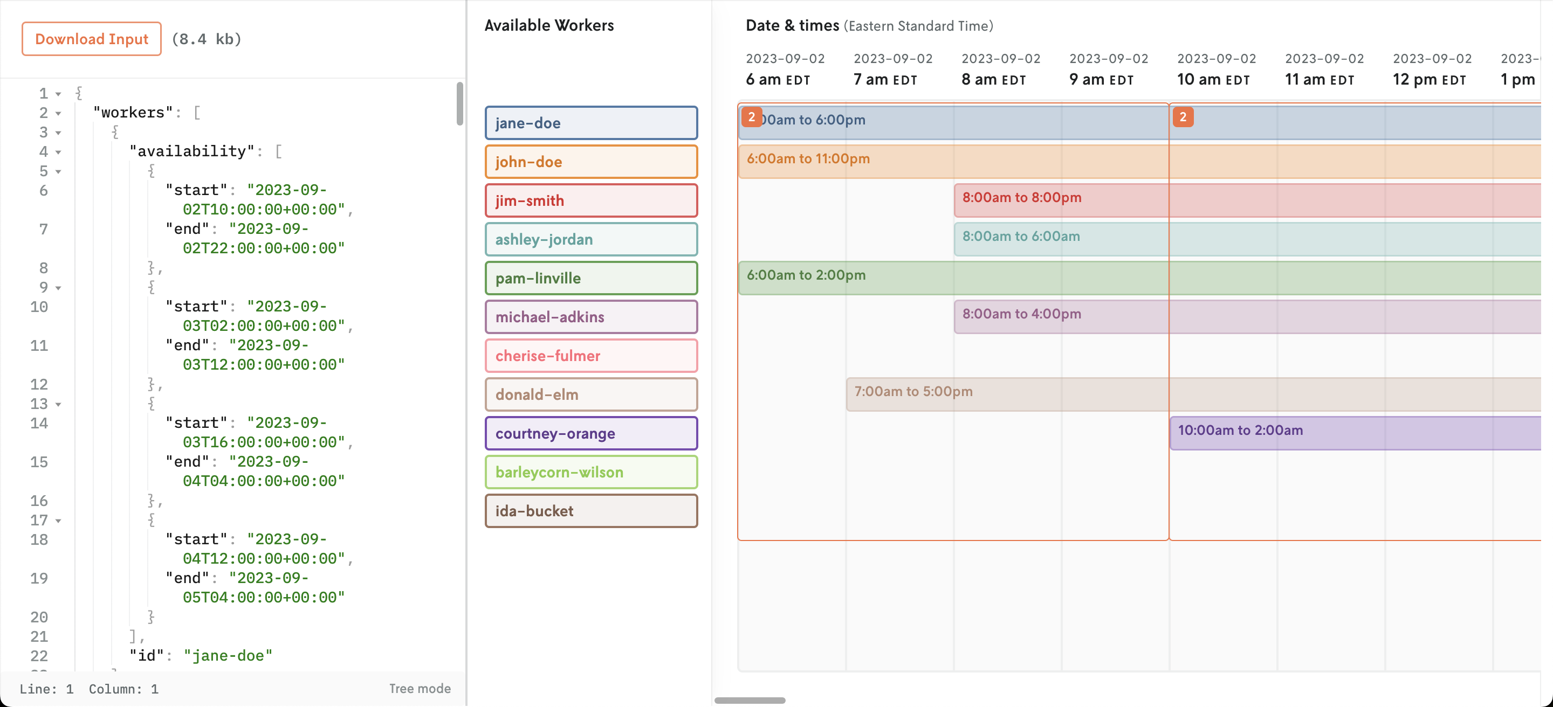Toggle the barleycorn-wilson worker

tap(591, 472)
